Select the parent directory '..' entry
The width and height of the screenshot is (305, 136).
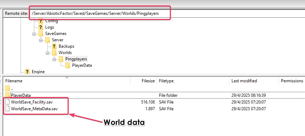pos(12,89)
